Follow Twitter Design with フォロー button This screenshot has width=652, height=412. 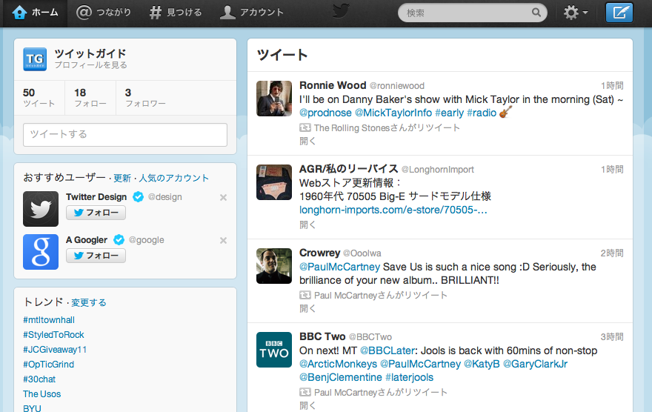[96, 213]
